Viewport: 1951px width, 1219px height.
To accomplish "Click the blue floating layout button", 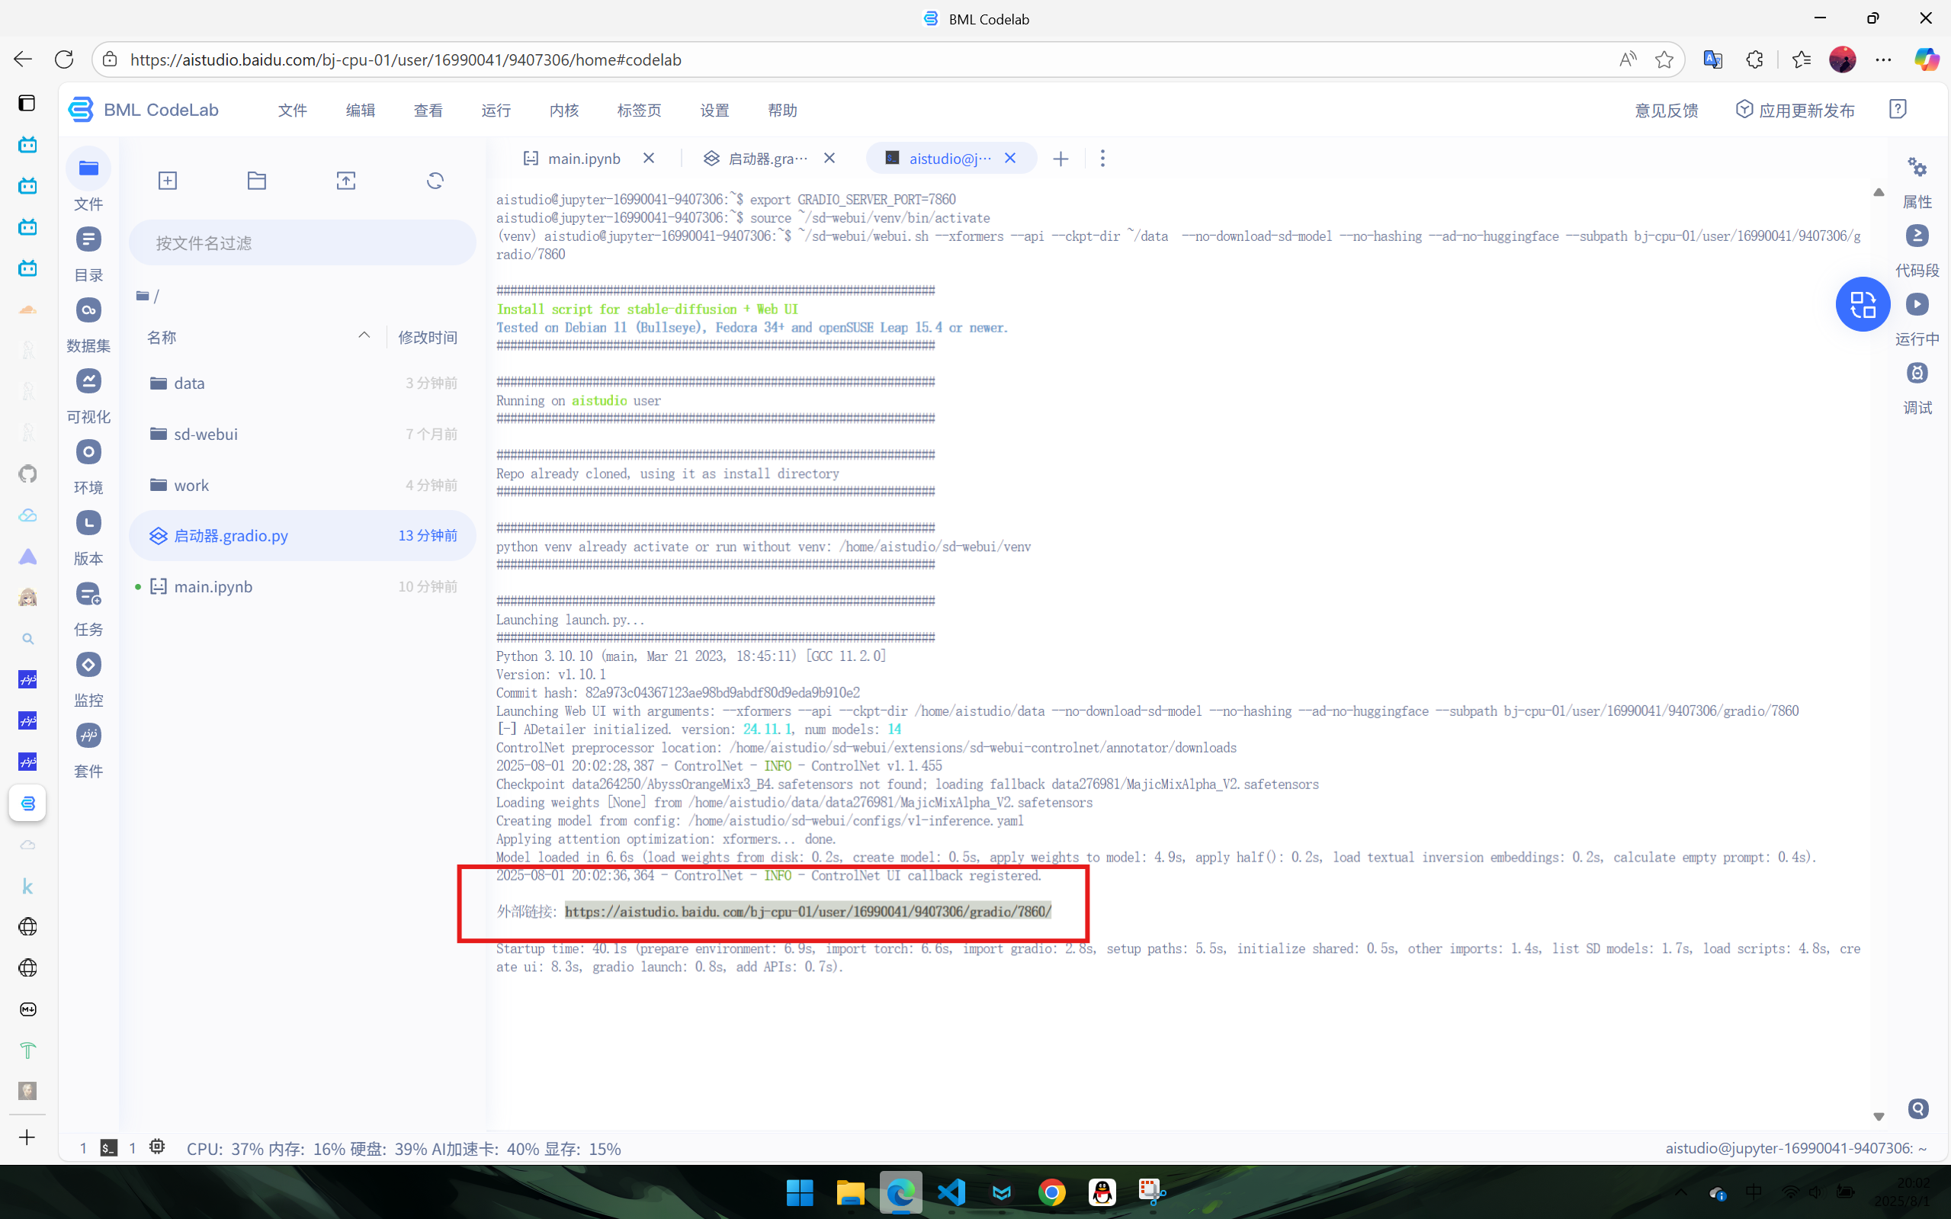I will point(1863,304).
